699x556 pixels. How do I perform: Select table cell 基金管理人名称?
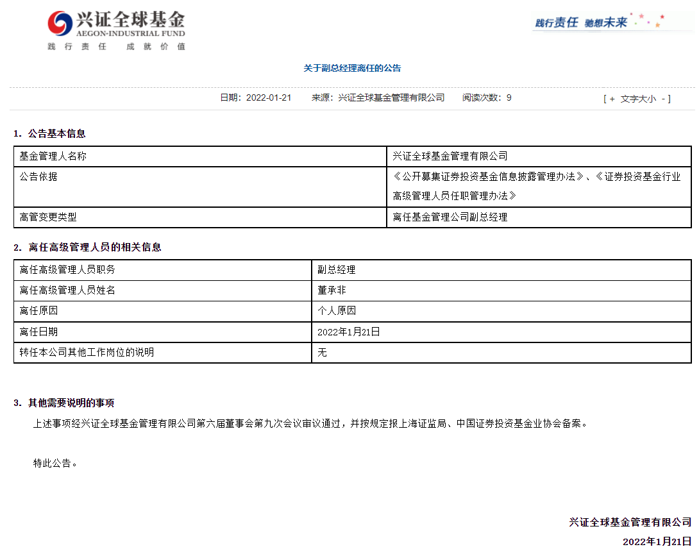tap(200, 156)
